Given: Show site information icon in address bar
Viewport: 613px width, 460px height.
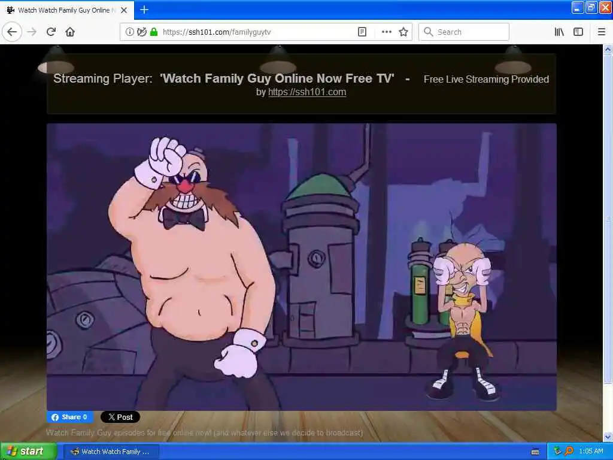Looking at the screenshot, I should [x=129, y=32].
